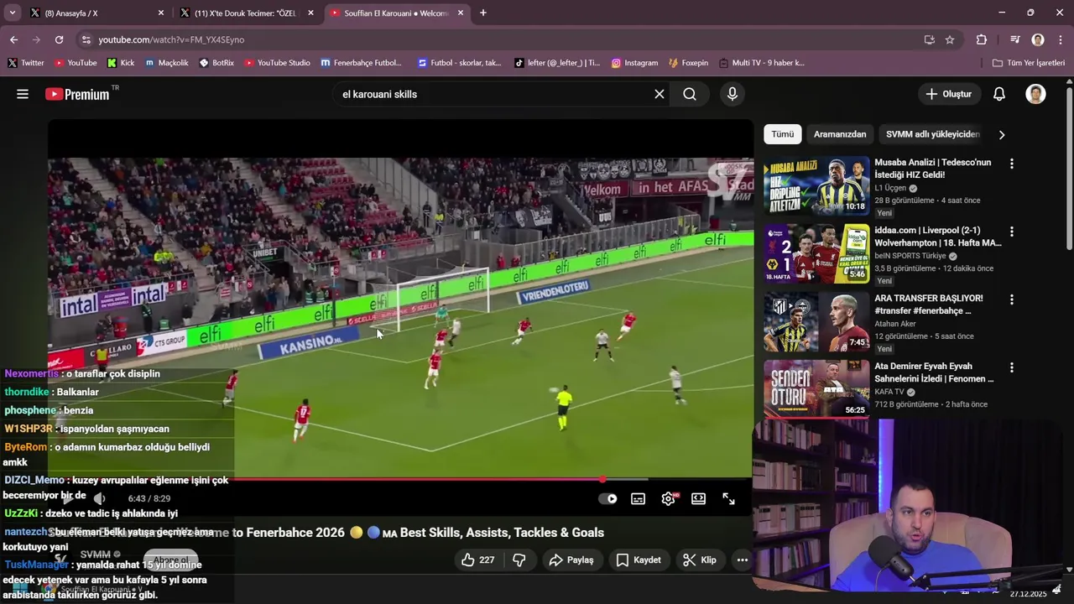Toggle subtitles in the video player
Image resolution: width=1074 pixels, height=604 pixels.
click(639, 498)
